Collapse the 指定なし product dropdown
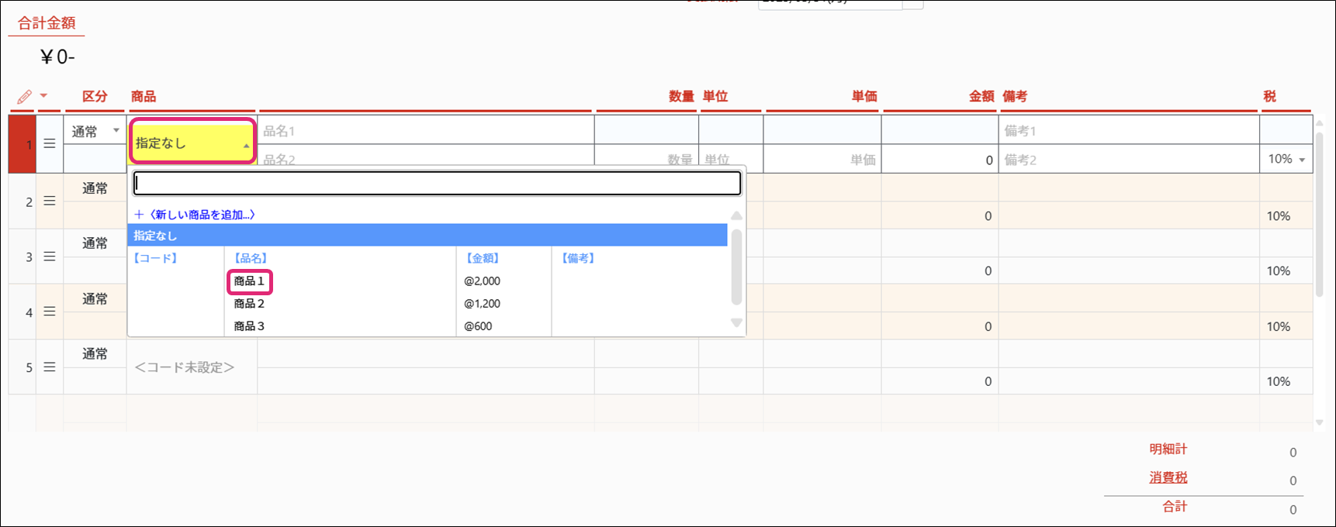Image resolution: width=1336 pixels, height=527 pixels. [246, 144]
